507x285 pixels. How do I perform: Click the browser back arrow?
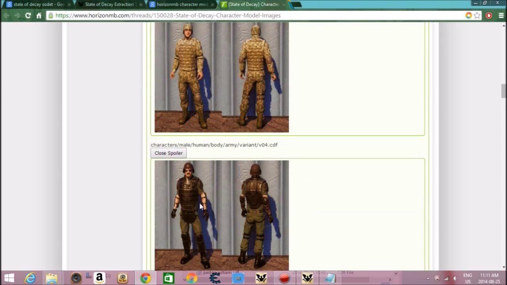point(6,15)
